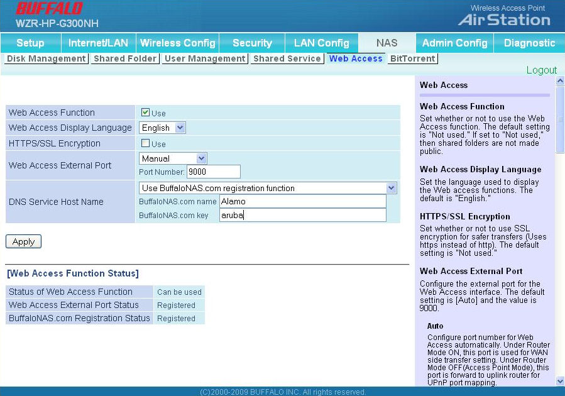Open User Management sub-page

pos(205,58)
